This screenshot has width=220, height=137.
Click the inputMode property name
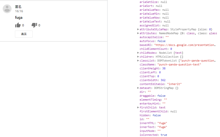point(147,131)
